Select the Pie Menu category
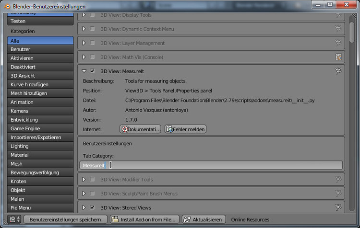360x228 pixels. point(40,207)
